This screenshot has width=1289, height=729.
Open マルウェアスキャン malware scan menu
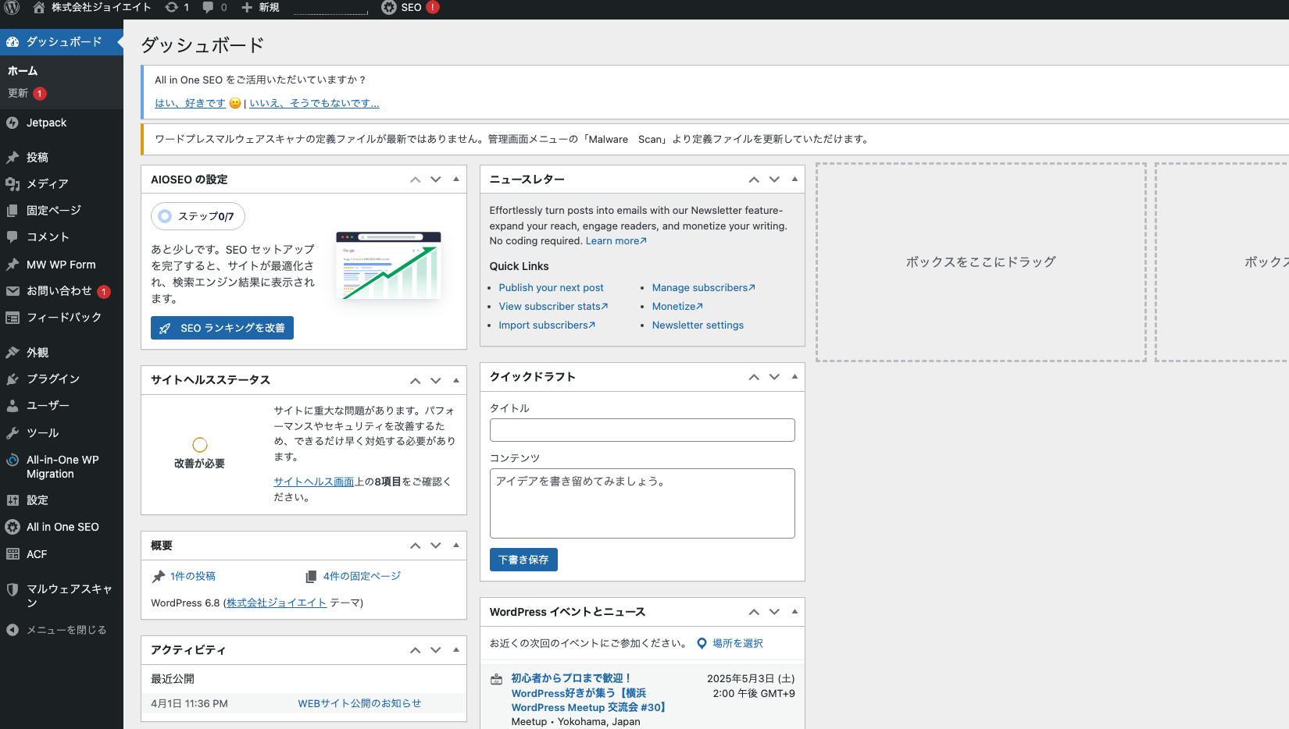click(62, 596)
